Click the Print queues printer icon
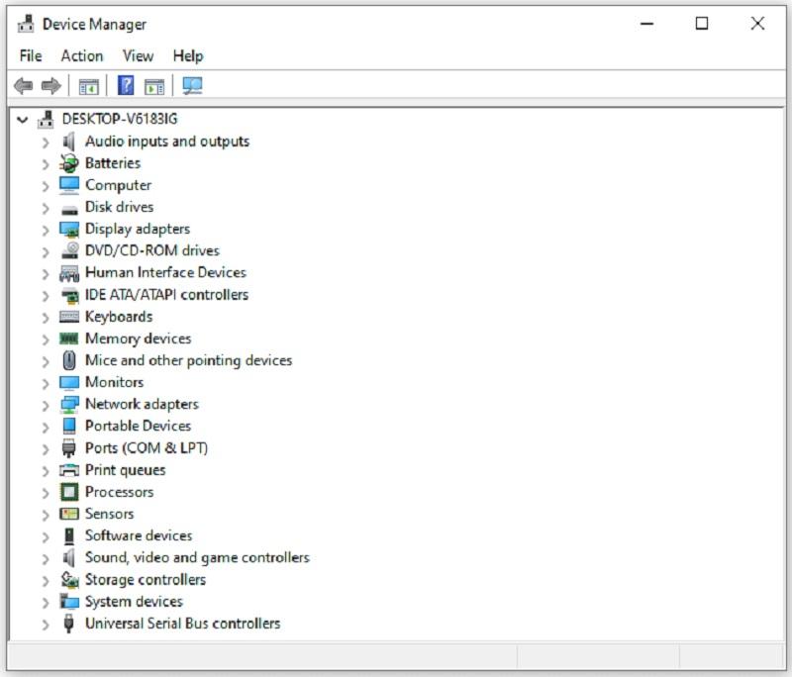Viewport: 792px width, 677px height. point(68,470)
